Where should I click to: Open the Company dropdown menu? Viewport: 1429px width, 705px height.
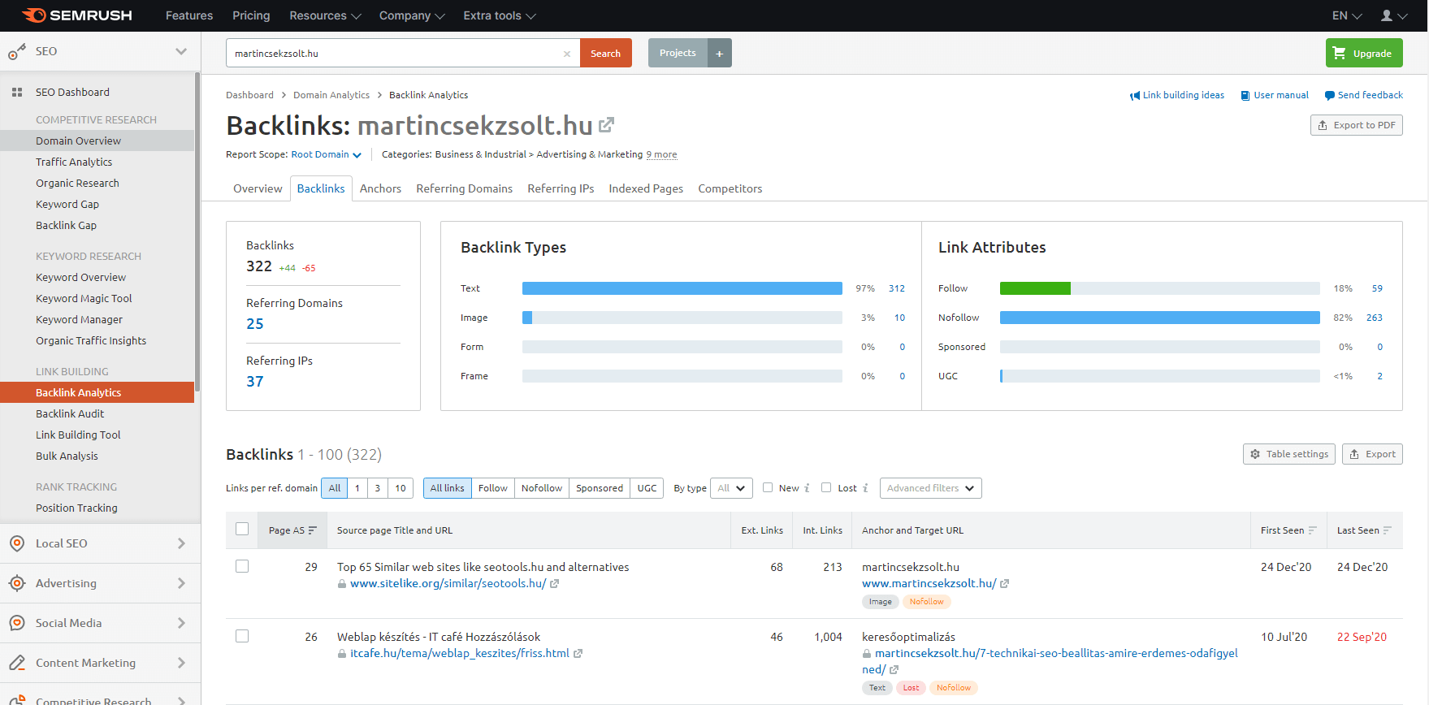coord(412,15)
